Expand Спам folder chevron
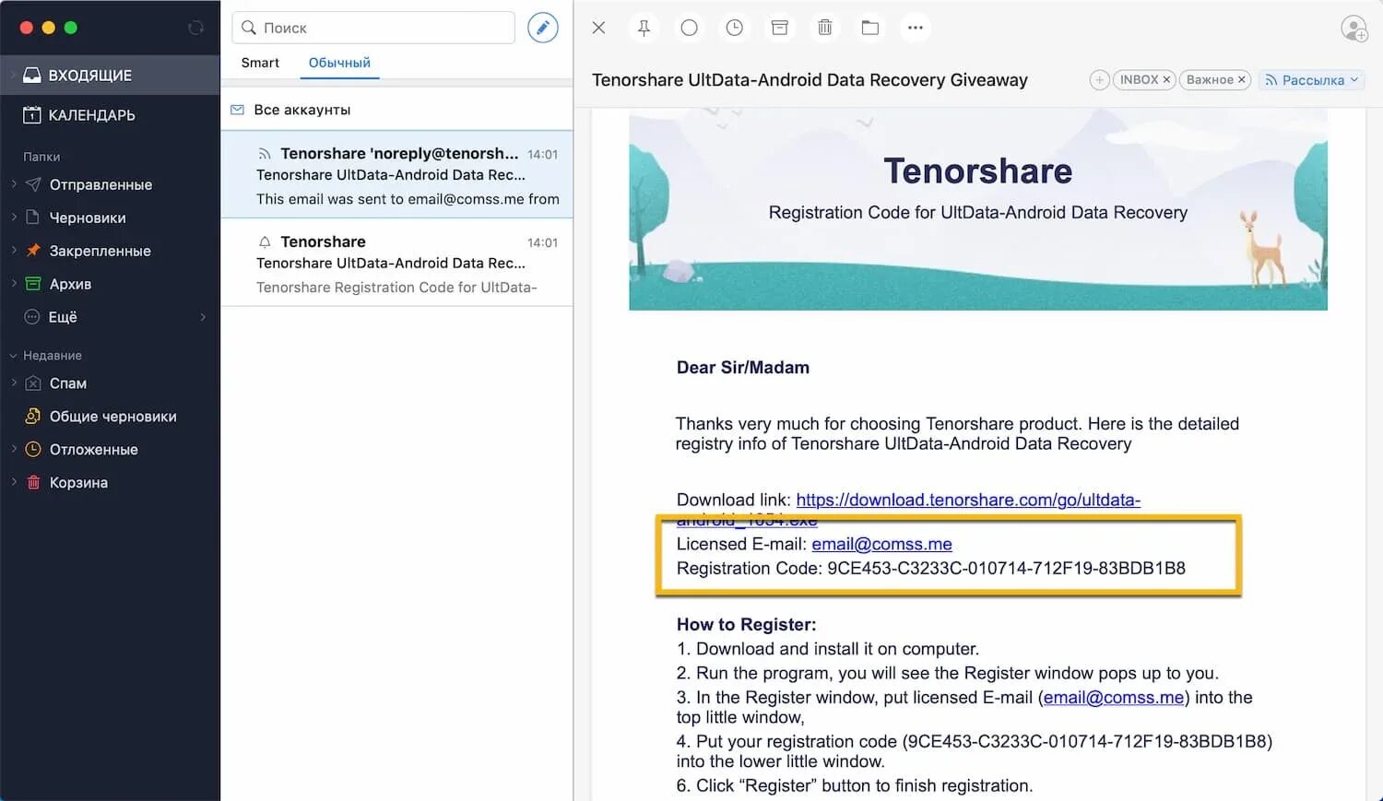The height and width of the screenshot is (801, 1383). (x=14, y=383)
